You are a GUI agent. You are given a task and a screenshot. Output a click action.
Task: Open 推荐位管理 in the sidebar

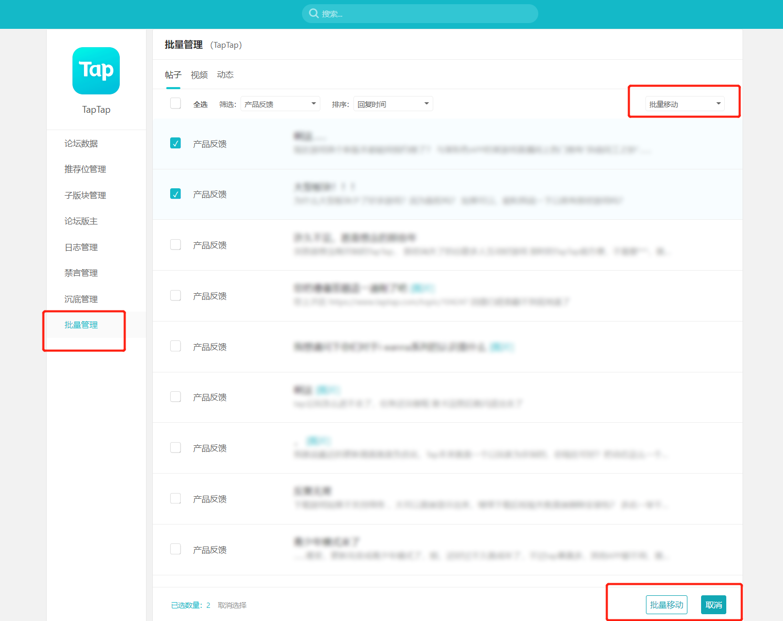click(85, 169)
